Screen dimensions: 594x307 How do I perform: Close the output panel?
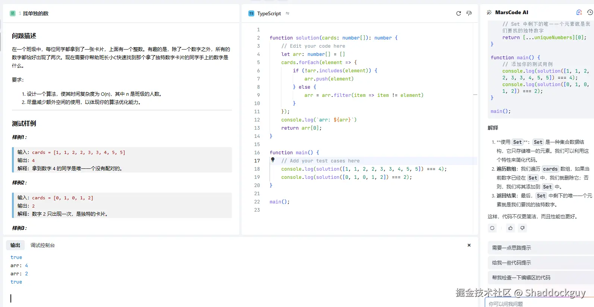pyautogui.click(x=469, y=245)
